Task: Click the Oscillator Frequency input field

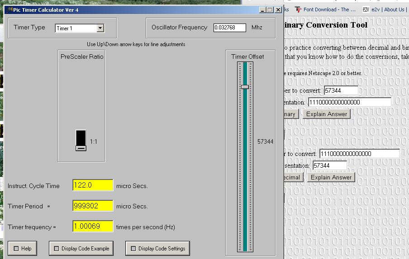Action: (229, 28)
